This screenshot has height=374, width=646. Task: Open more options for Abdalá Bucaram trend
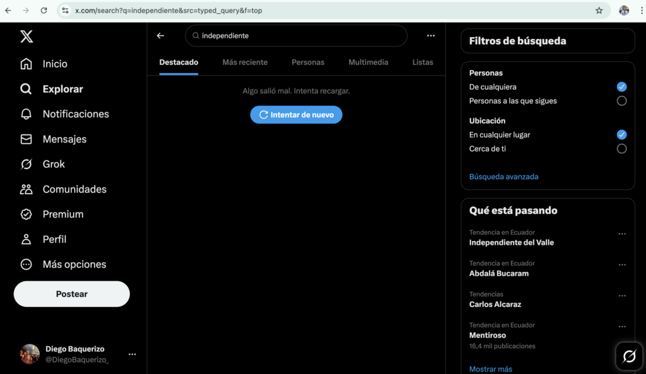pyautogui.click(x=622, y=265)
